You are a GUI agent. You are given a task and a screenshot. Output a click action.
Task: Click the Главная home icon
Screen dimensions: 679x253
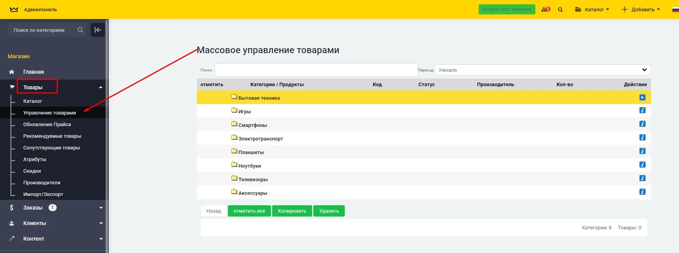tap(12, 72)
